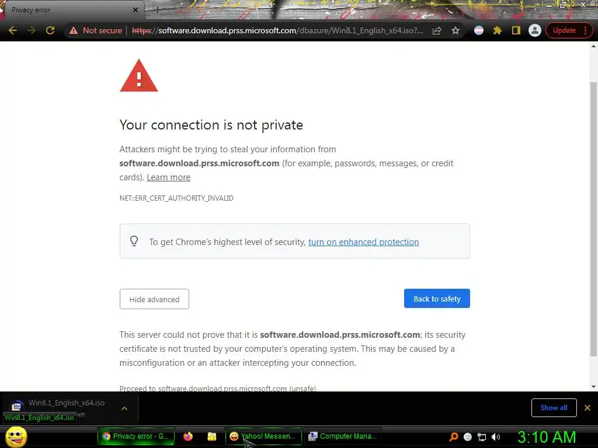
Task: Click the lightbulb icon in the tip box
Action: click(x=134, y=241)
